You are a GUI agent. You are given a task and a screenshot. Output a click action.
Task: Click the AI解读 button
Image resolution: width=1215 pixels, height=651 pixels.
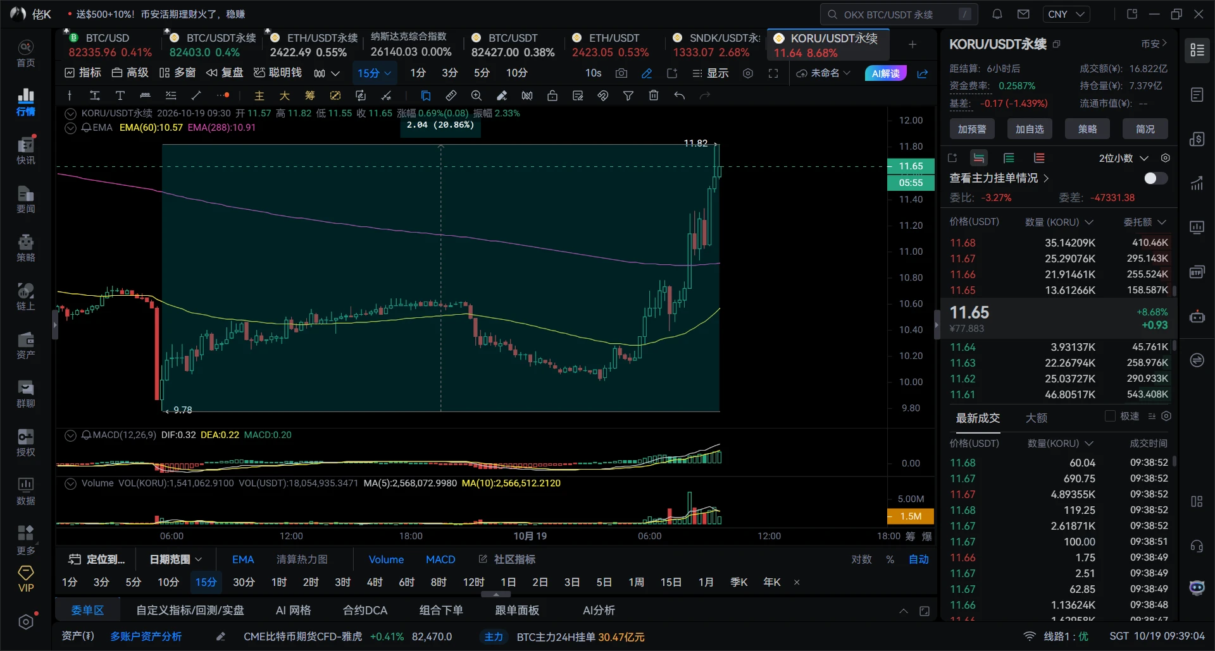pos(885,73)
